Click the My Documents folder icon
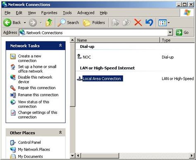 tap(13, 157)
